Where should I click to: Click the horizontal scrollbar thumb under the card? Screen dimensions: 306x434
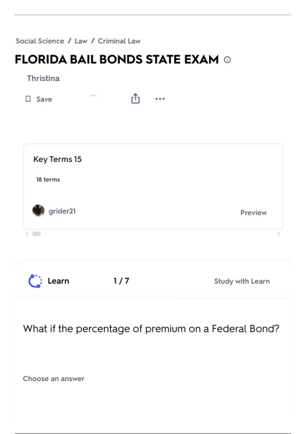[x=36, y=234]
